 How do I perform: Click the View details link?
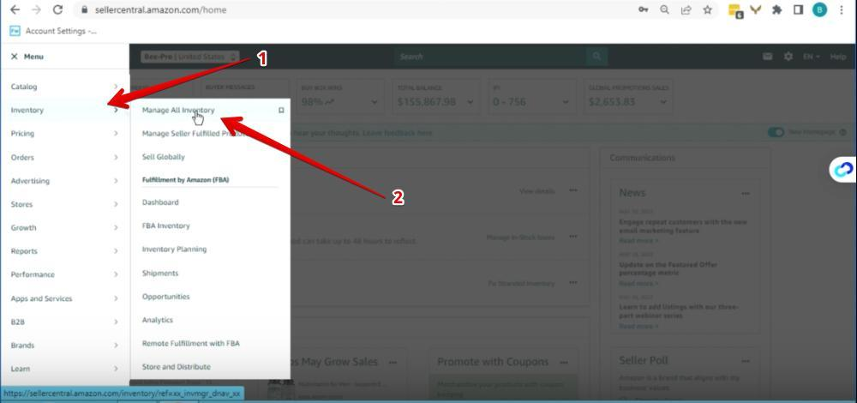536,191
